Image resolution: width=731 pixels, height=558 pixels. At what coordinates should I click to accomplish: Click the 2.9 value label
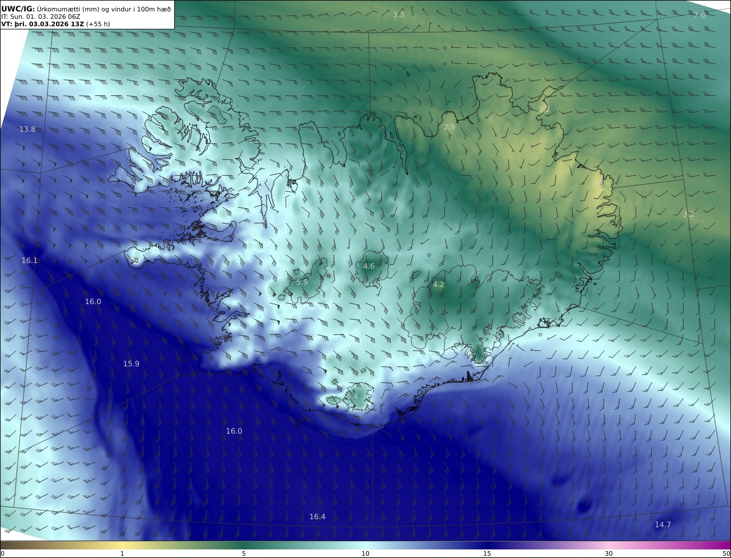[x=449, y=127]
